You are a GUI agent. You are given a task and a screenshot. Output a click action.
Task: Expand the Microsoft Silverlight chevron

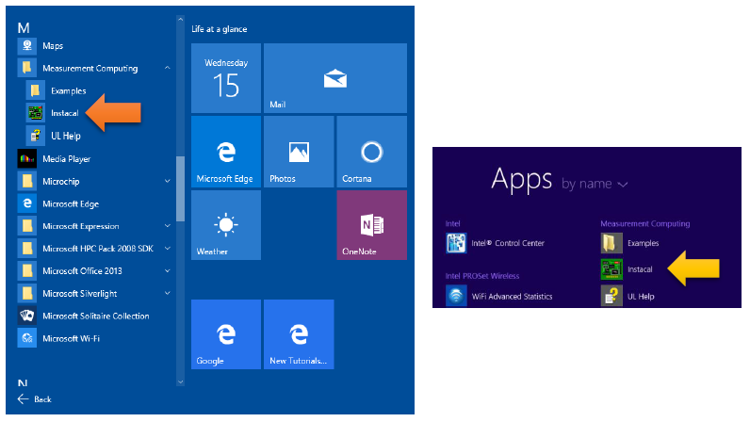(x=168, y=293)
